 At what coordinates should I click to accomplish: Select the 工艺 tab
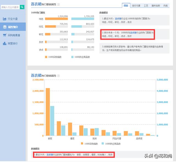(x=146, y=6)
